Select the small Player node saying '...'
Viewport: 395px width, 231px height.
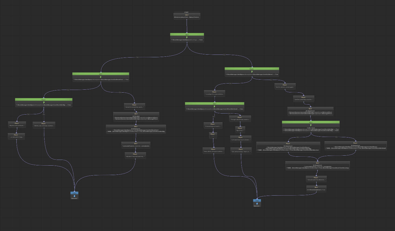(x=213, y=135)
